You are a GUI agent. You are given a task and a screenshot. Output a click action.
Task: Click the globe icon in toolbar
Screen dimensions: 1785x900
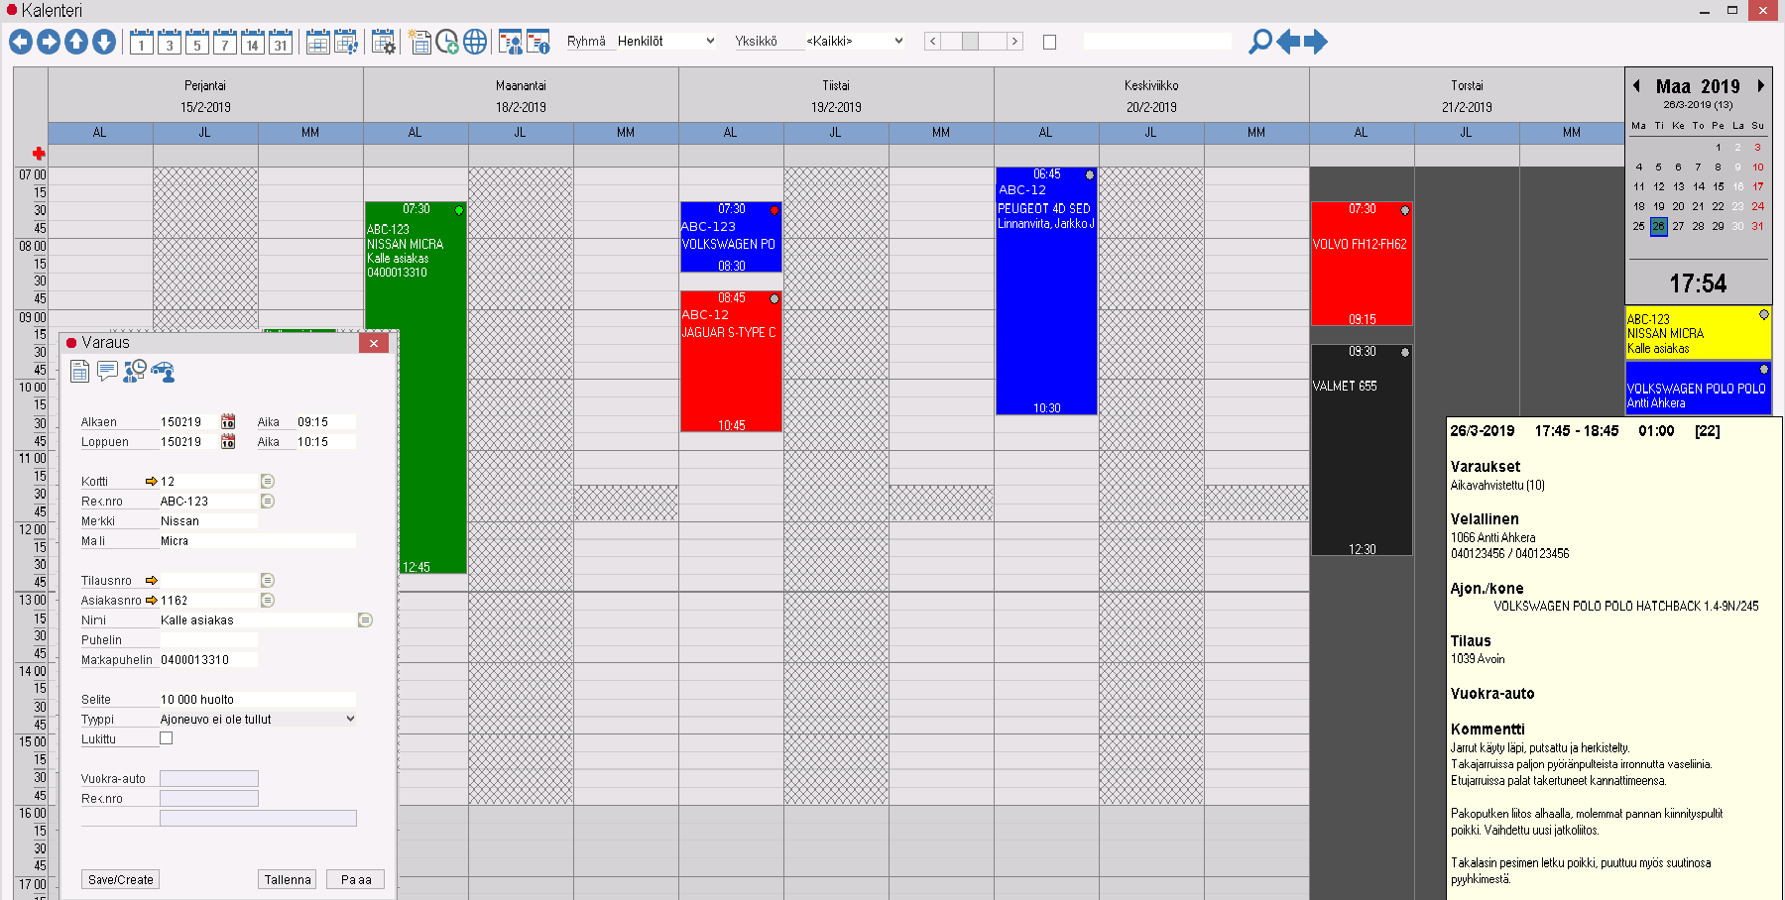coord(475,43)
